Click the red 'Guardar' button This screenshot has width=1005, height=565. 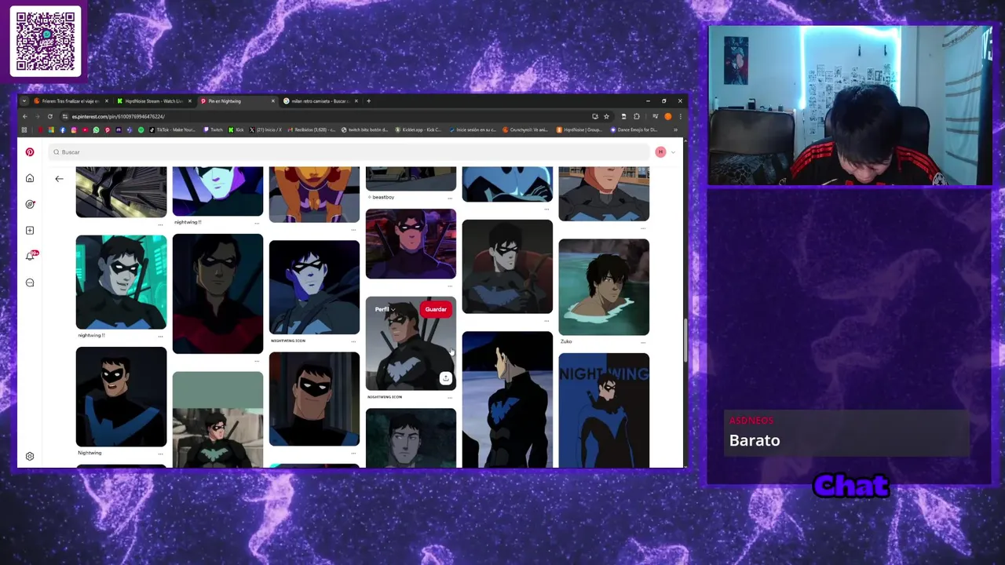tap(436, 309)
